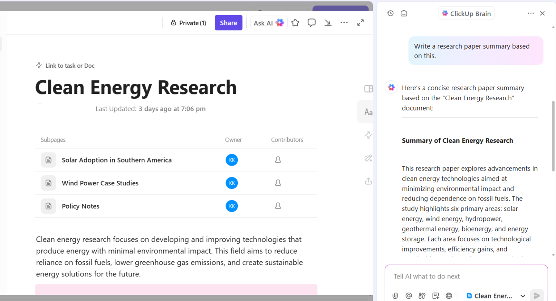Open comments with the speech bubble icon
This screenshot has width=556, height=301.
[x=311, y=22]
